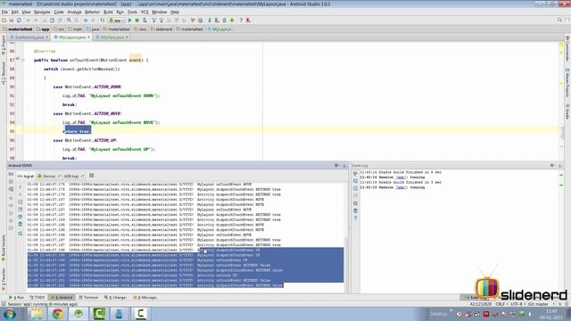Open Android DDMS panel settings gear
This screenshot has width=571, height=321.
coord(336,166)
